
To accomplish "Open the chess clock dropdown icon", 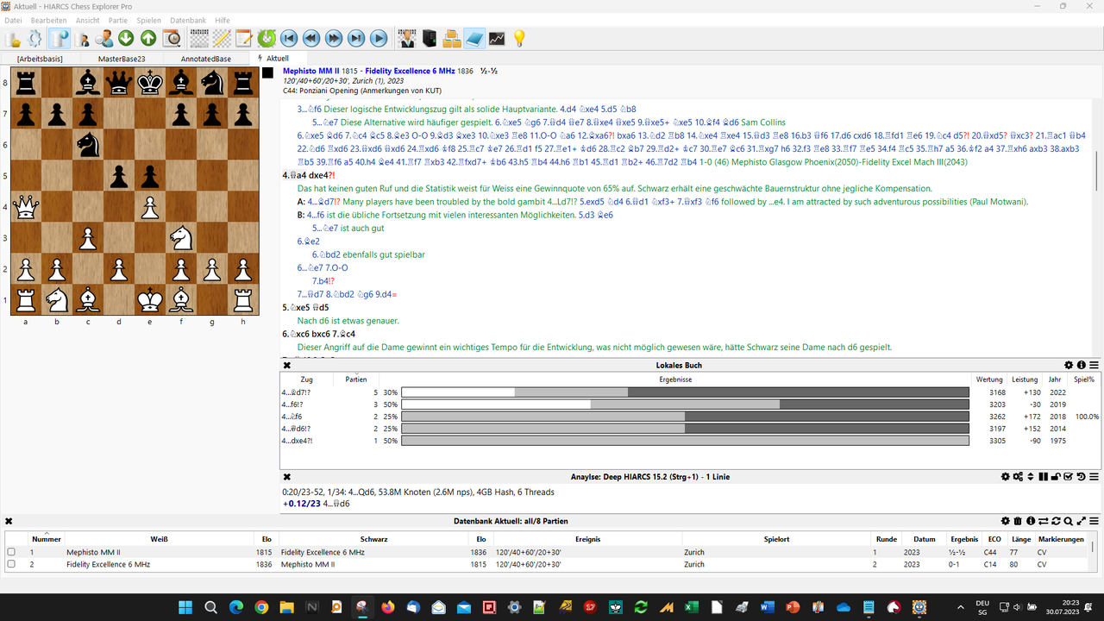I will [172, 38].
